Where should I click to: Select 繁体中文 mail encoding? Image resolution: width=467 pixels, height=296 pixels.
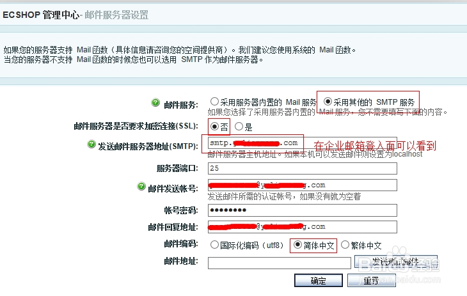pos(345,245)
